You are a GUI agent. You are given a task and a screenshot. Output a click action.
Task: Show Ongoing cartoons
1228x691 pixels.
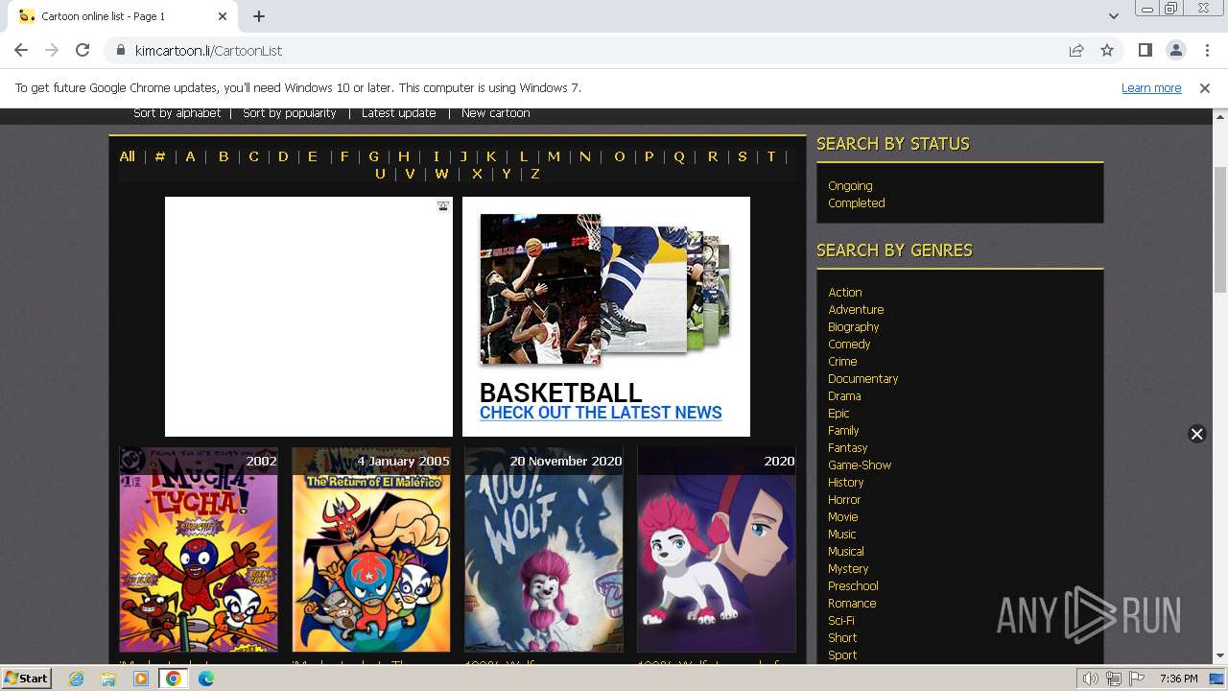point(850,186)
